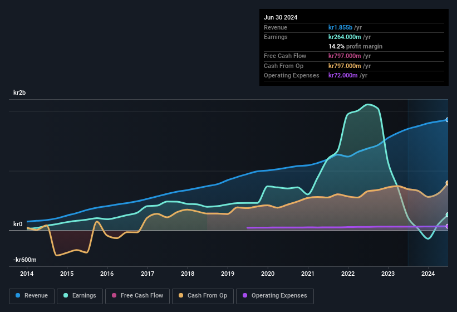This screenshot has width=457, height=312.
Task: Click the kr1.855b revenue value
Action: (340, 27)
